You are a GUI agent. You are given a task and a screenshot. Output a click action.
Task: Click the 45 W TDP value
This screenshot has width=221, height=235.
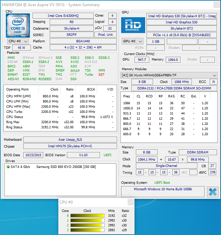pos(22,48)
